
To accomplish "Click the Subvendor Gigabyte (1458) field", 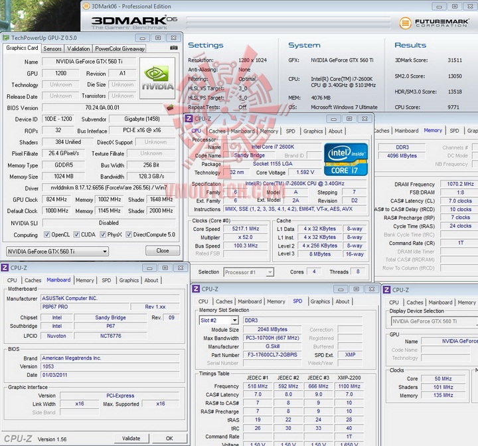I will 142,119.
